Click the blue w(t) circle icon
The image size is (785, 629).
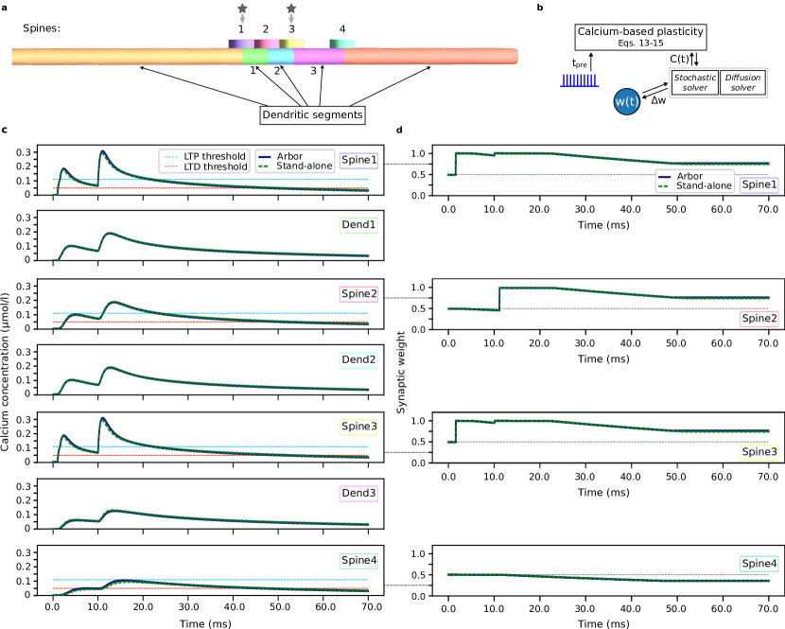click(x=626, y=102)
